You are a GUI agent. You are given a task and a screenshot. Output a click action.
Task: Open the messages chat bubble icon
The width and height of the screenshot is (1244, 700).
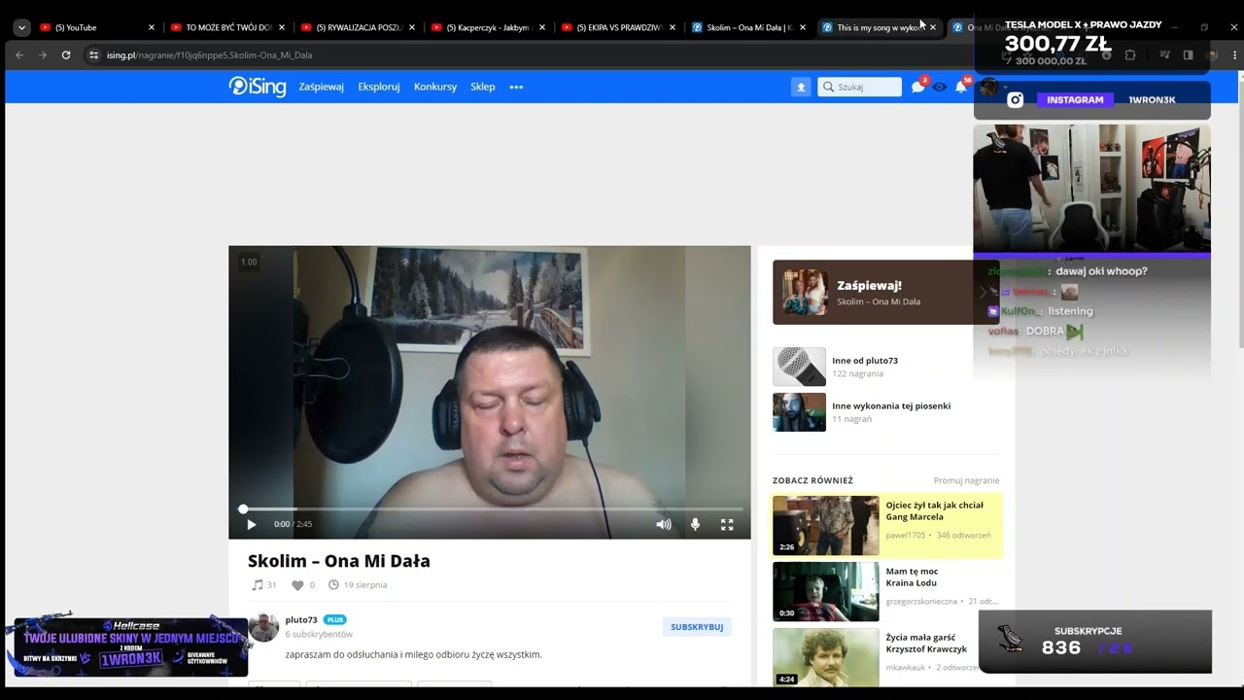click(917, 87)
